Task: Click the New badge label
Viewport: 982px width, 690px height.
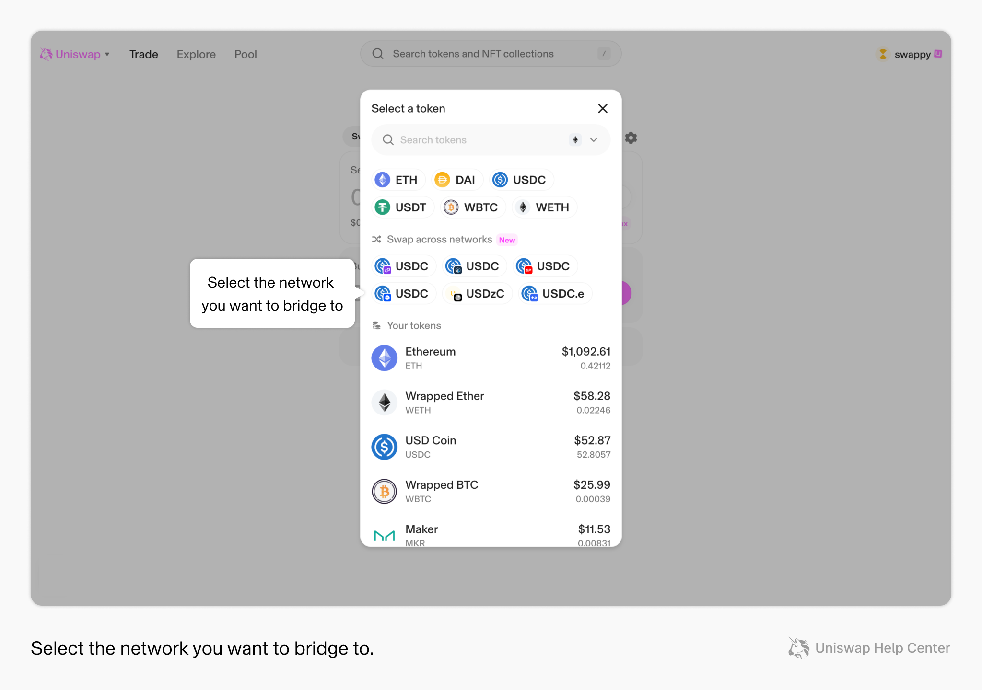Action: [x=507, y=240]
